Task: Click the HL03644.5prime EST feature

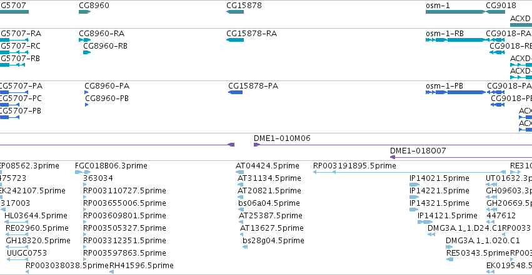Action: point(16,222)
